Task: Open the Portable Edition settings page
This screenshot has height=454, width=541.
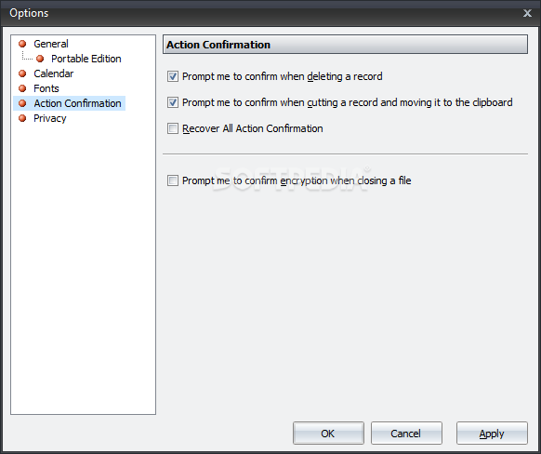Action: tap(86, 59)
